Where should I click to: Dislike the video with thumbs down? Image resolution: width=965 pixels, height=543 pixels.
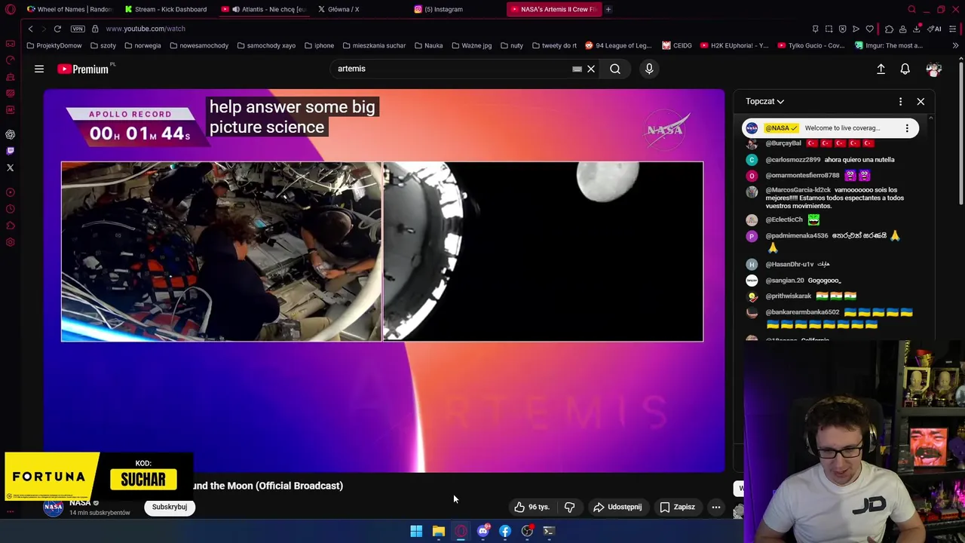[570, 507]
